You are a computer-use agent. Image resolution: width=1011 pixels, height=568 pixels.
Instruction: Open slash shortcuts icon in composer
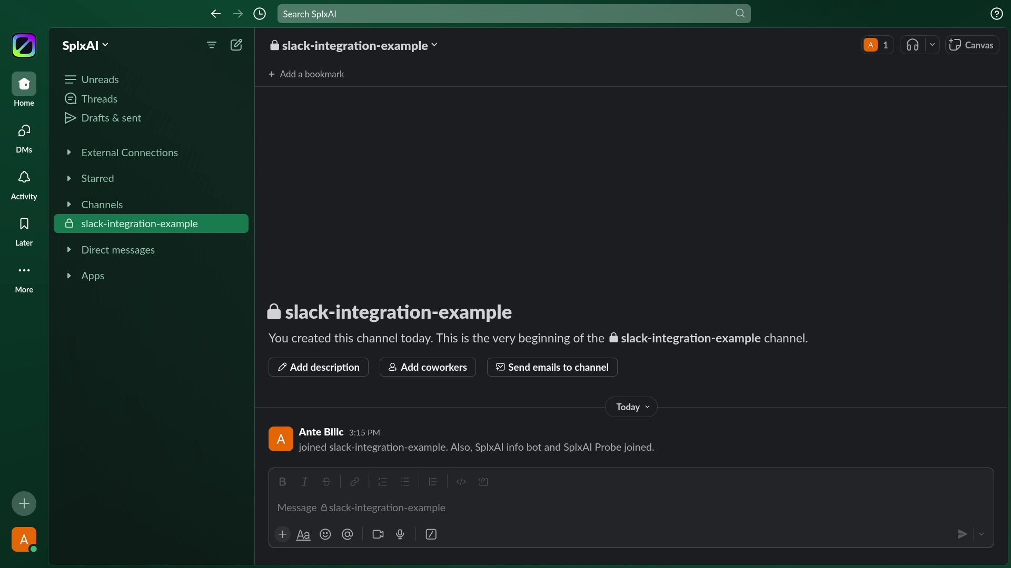(x=431, y=534)
